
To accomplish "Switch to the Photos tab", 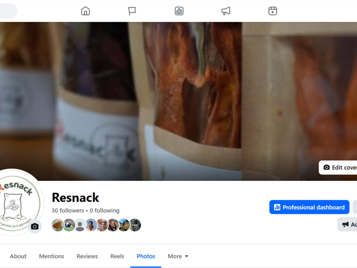I will click(x=146, y=256).
